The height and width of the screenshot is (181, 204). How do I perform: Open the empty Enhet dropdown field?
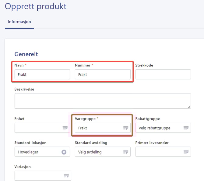point(37,128)
